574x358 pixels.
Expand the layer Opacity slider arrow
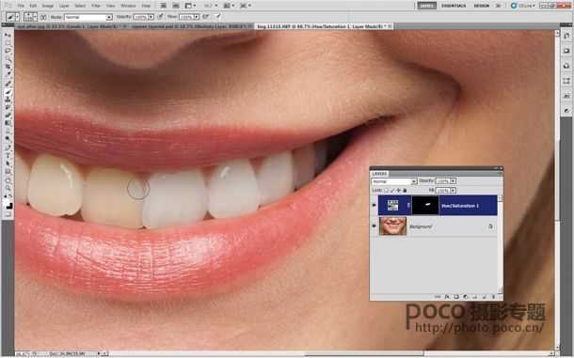pos(454,181)
